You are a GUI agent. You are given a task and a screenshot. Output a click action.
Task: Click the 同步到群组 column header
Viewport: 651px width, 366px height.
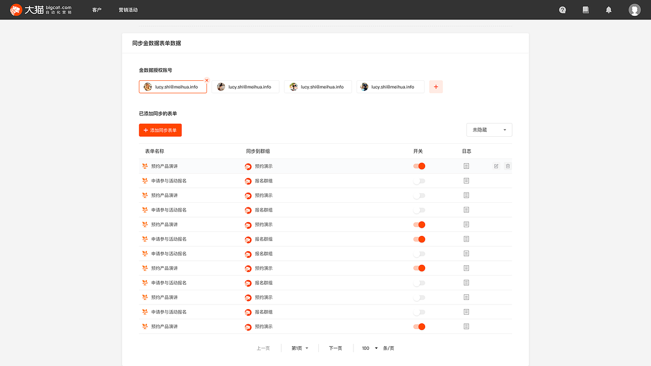click(x=258, y=151)
